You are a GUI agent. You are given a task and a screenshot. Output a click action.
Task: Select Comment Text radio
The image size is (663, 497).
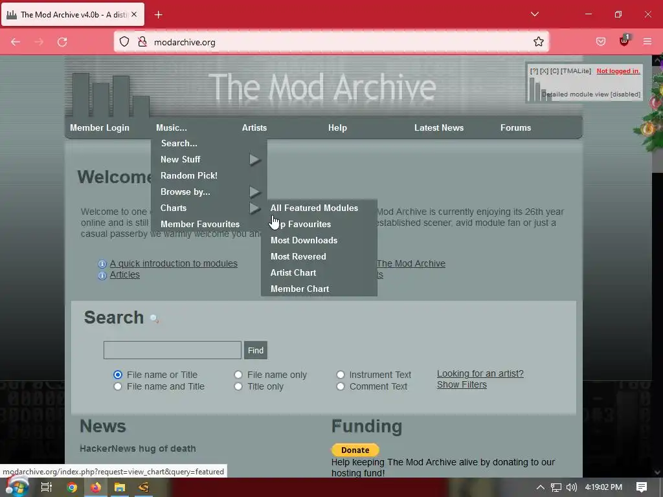(341, 386)
